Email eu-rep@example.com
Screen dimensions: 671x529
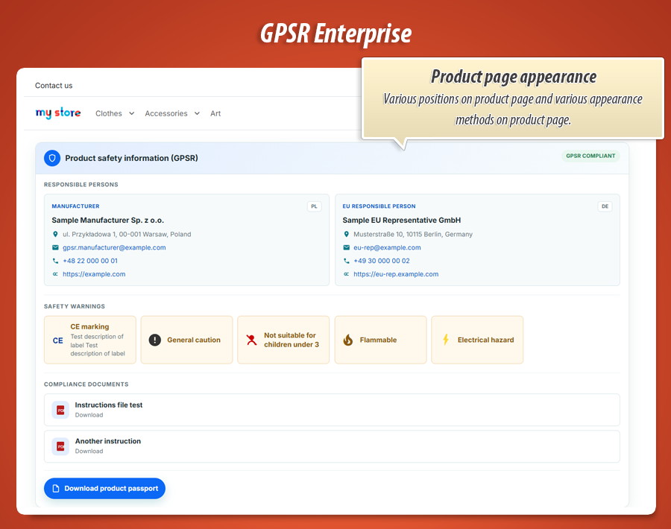pos(387,247)
